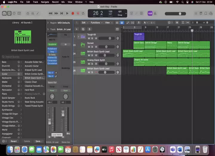Click the Waveform Zoom button
215x156 pixels.
coord(177,23)
